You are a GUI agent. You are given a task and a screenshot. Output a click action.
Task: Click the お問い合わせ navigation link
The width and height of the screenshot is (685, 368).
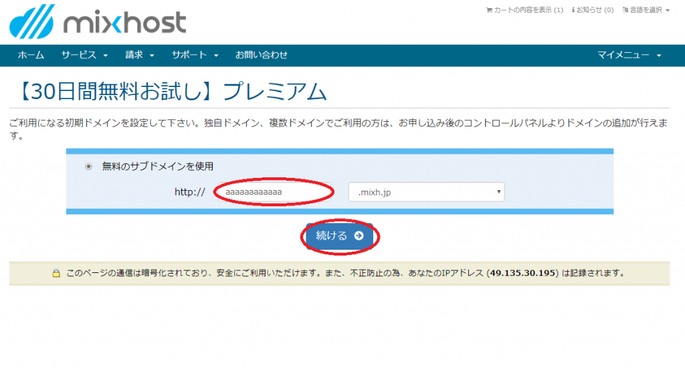point(262,55)
